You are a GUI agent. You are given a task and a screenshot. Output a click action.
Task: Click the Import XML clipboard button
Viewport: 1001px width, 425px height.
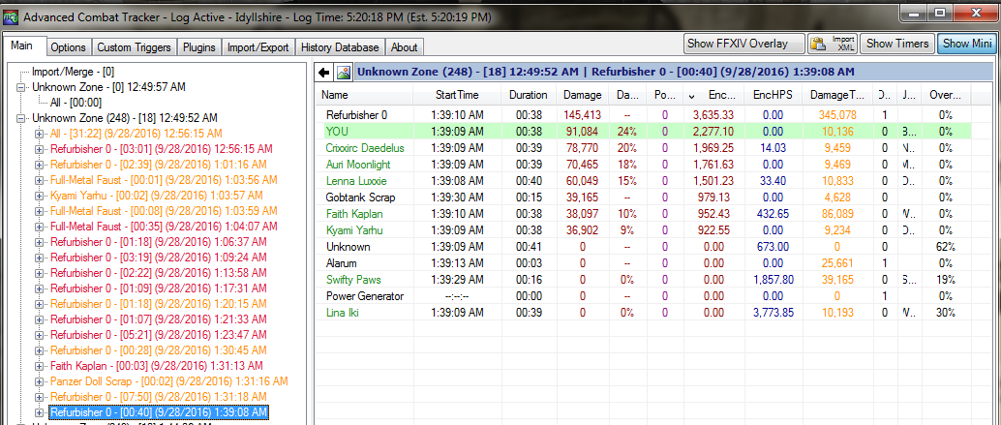coord(833,44)
